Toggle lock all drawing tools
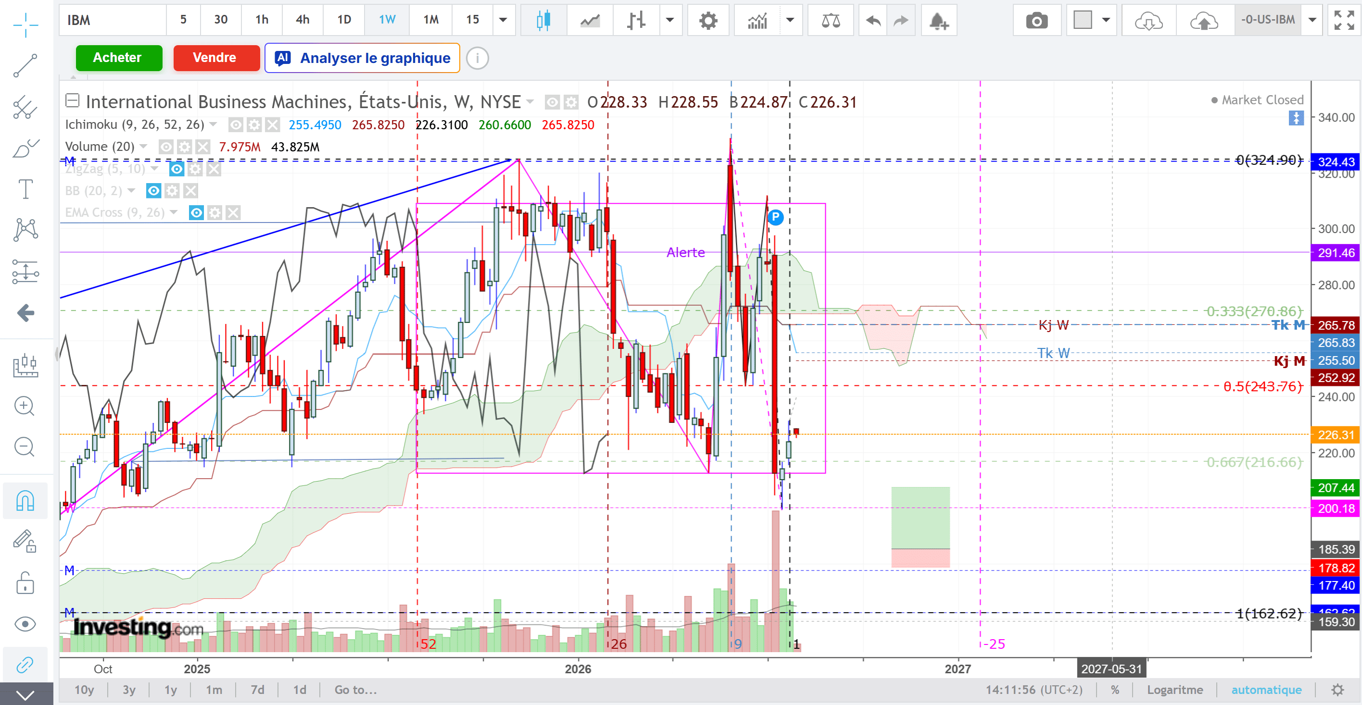The height and width of the screenshot is (705, 1362). 25,582
